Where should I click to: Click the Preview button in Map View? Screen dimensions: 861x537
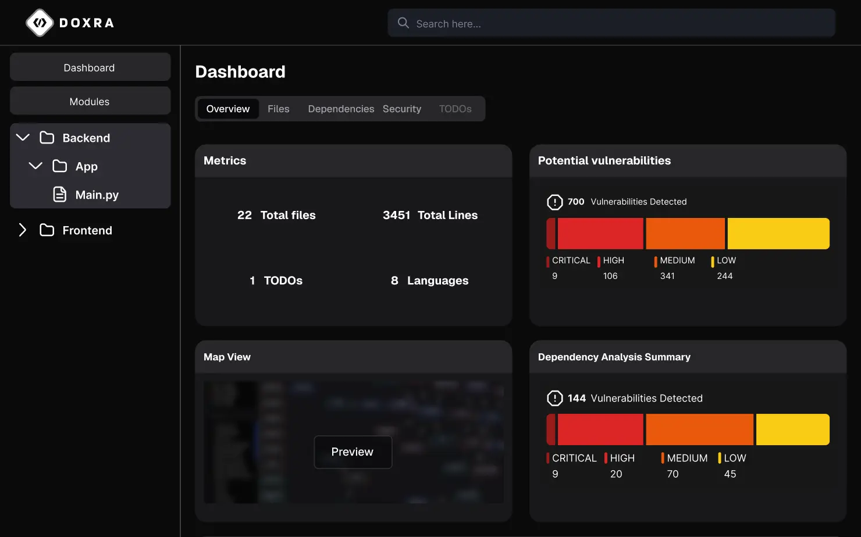coord(353,452)
